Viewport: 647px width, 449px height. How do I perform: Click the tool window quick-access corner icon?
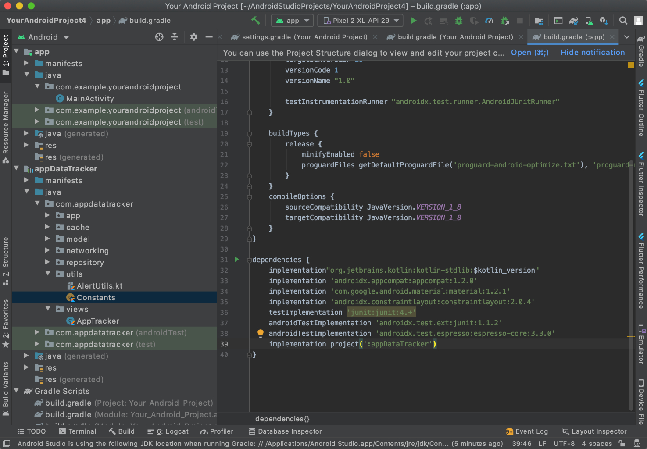click(x=6, y=444)
